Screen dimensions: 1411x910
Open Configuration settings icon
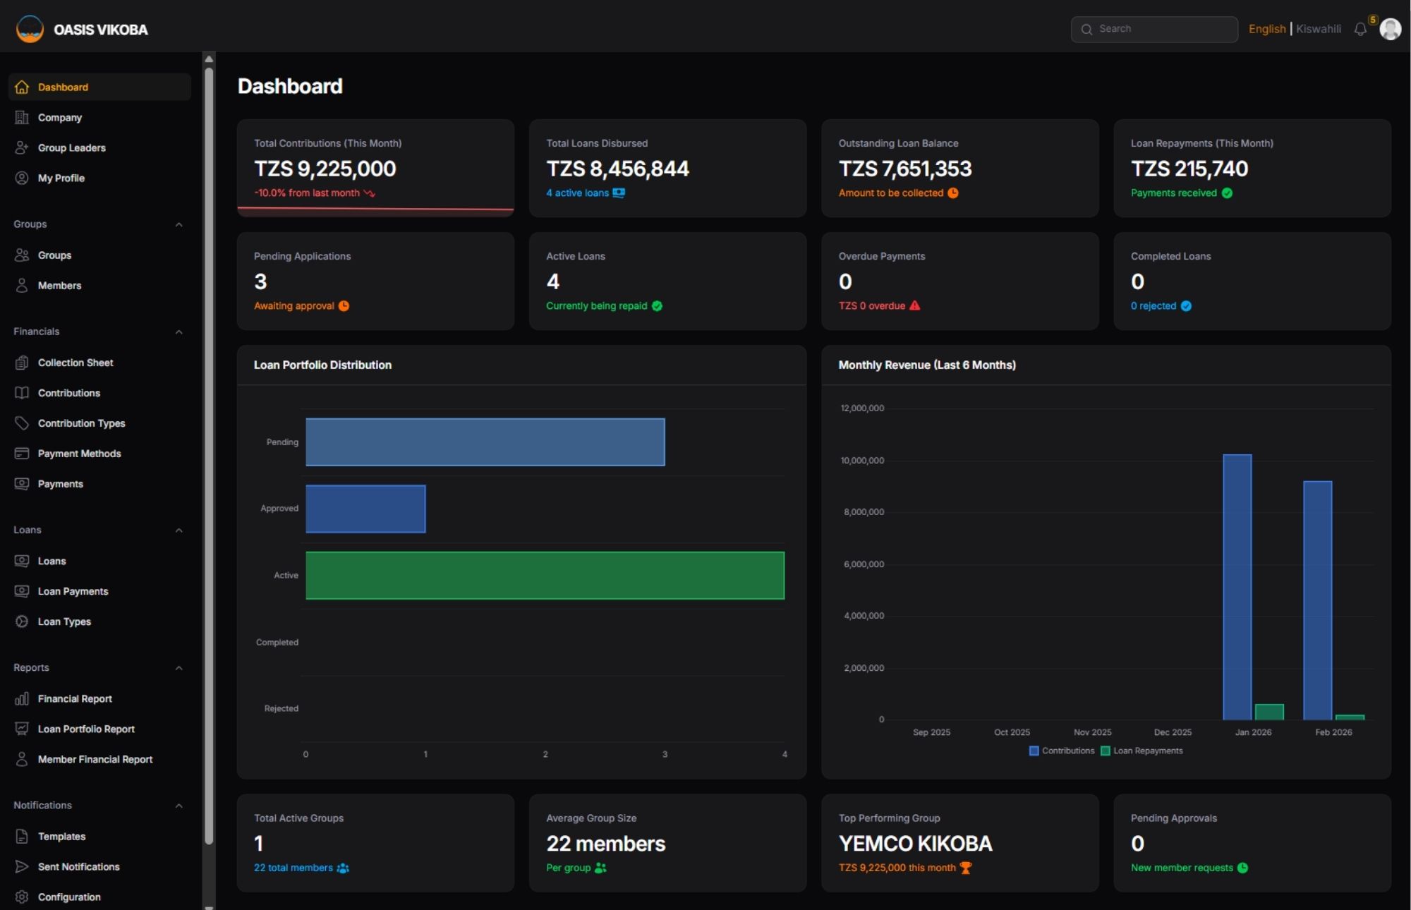21,897
